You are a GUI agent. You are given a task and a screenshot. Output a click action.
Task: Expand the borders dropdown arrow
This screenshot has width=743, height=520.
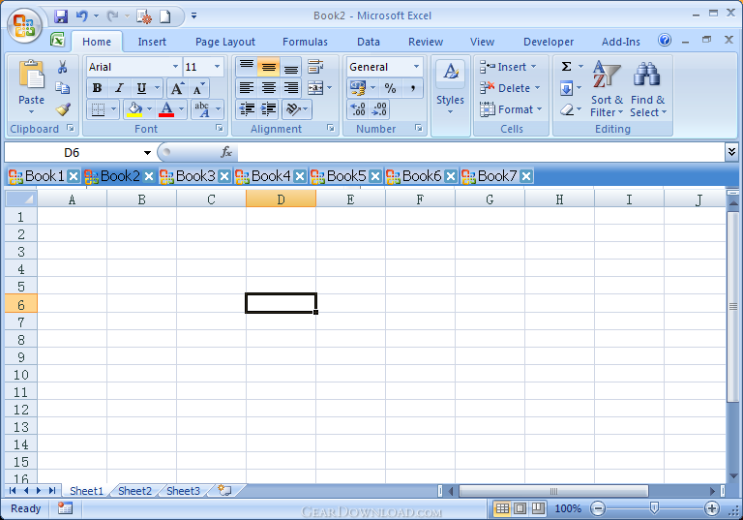[x=113, y=109]
